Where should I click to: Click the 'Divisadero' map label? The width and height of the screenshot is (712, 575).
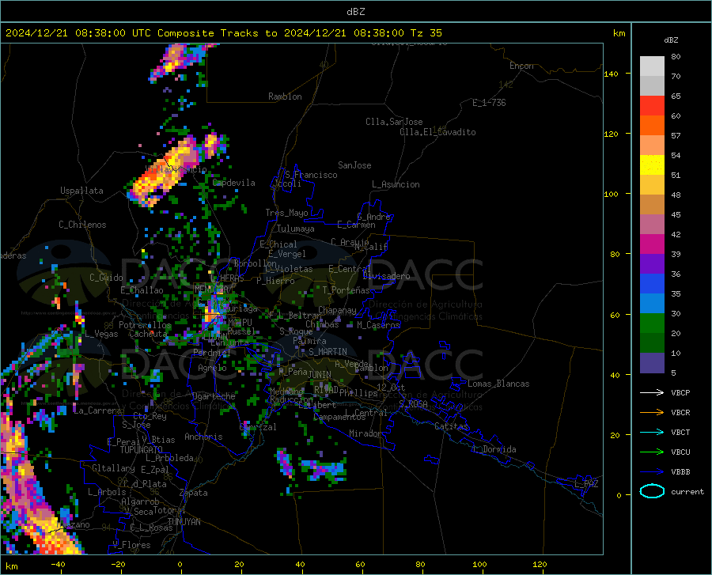[386, 276]
